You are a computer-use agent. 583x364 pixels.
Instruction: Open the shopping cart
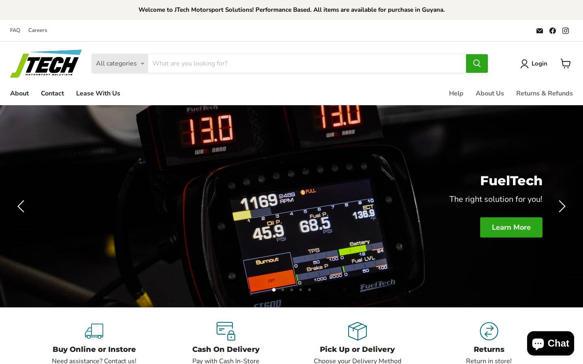point(566,63)
